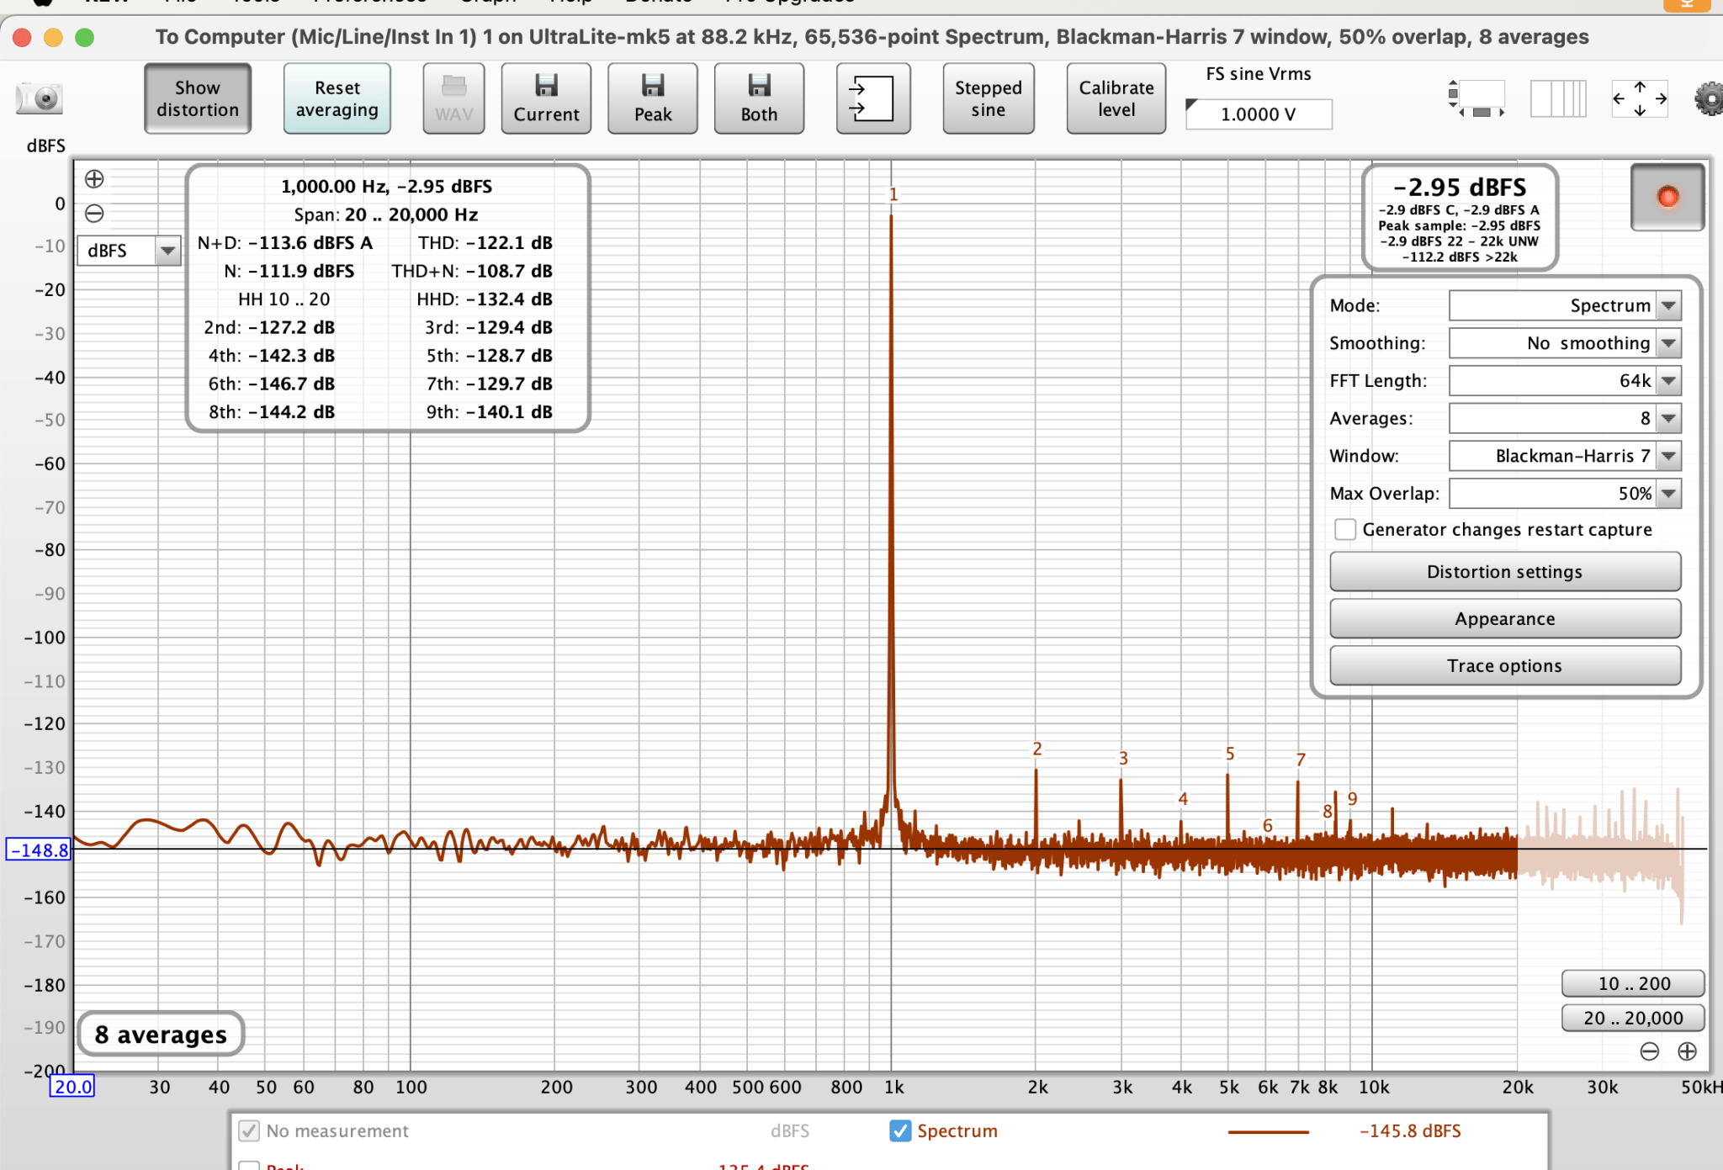
Task: Zoom in horizontal axis plus icon
Action: [x=1687, y=1051]
